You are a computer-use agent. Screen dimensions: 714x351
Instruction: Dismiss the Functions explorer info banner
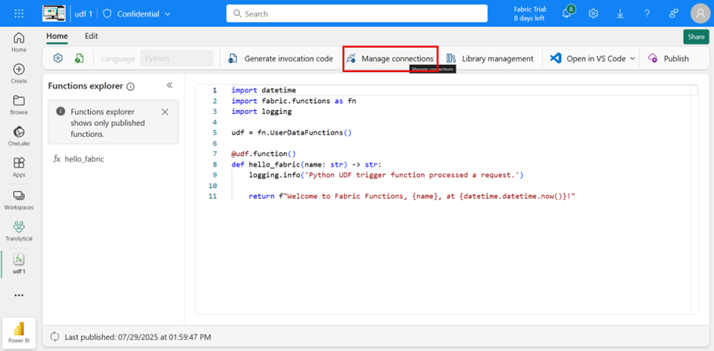pyautogui.click(x=165, y=111)
